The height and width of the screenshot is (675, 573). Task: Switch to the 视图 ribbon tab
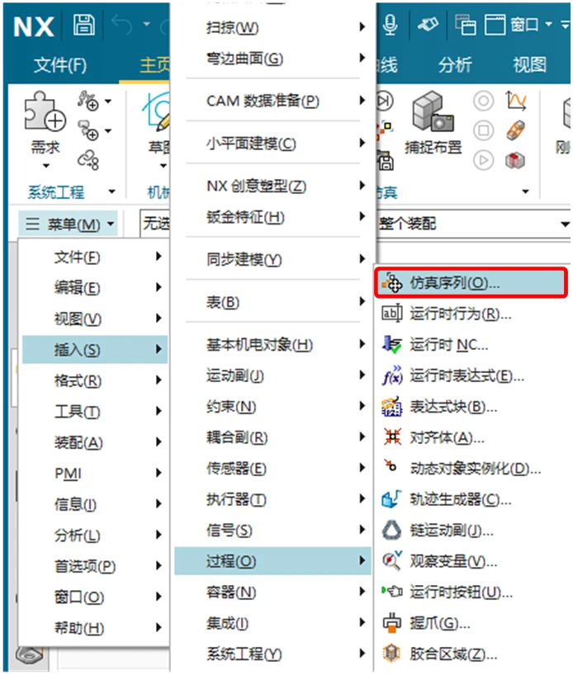pyautogui.click(x=529, y=65)
